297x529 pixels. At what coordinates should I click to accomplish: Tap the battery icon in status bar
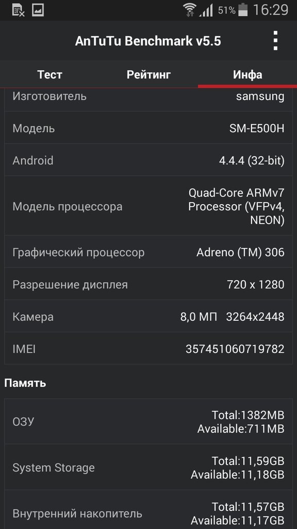243,10
